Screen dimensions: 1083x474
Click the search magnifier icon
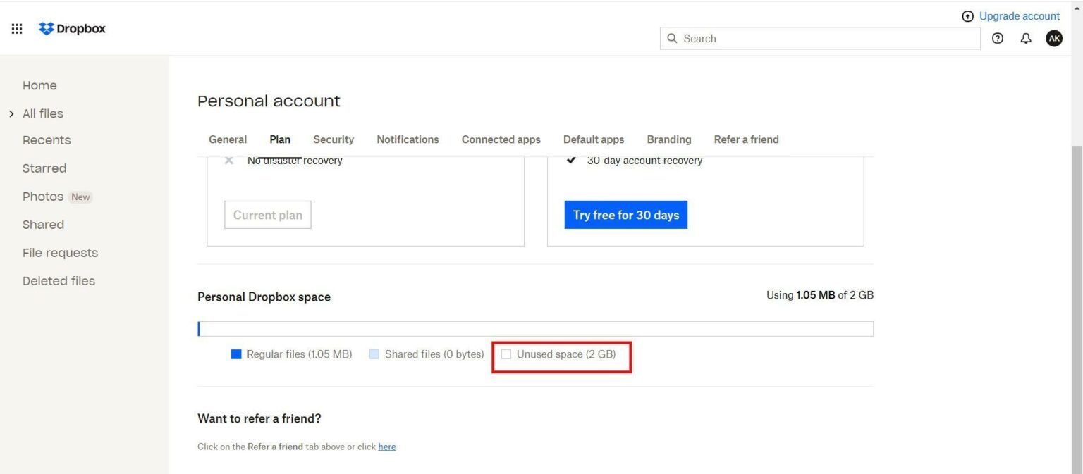click(x=672, y=38)
